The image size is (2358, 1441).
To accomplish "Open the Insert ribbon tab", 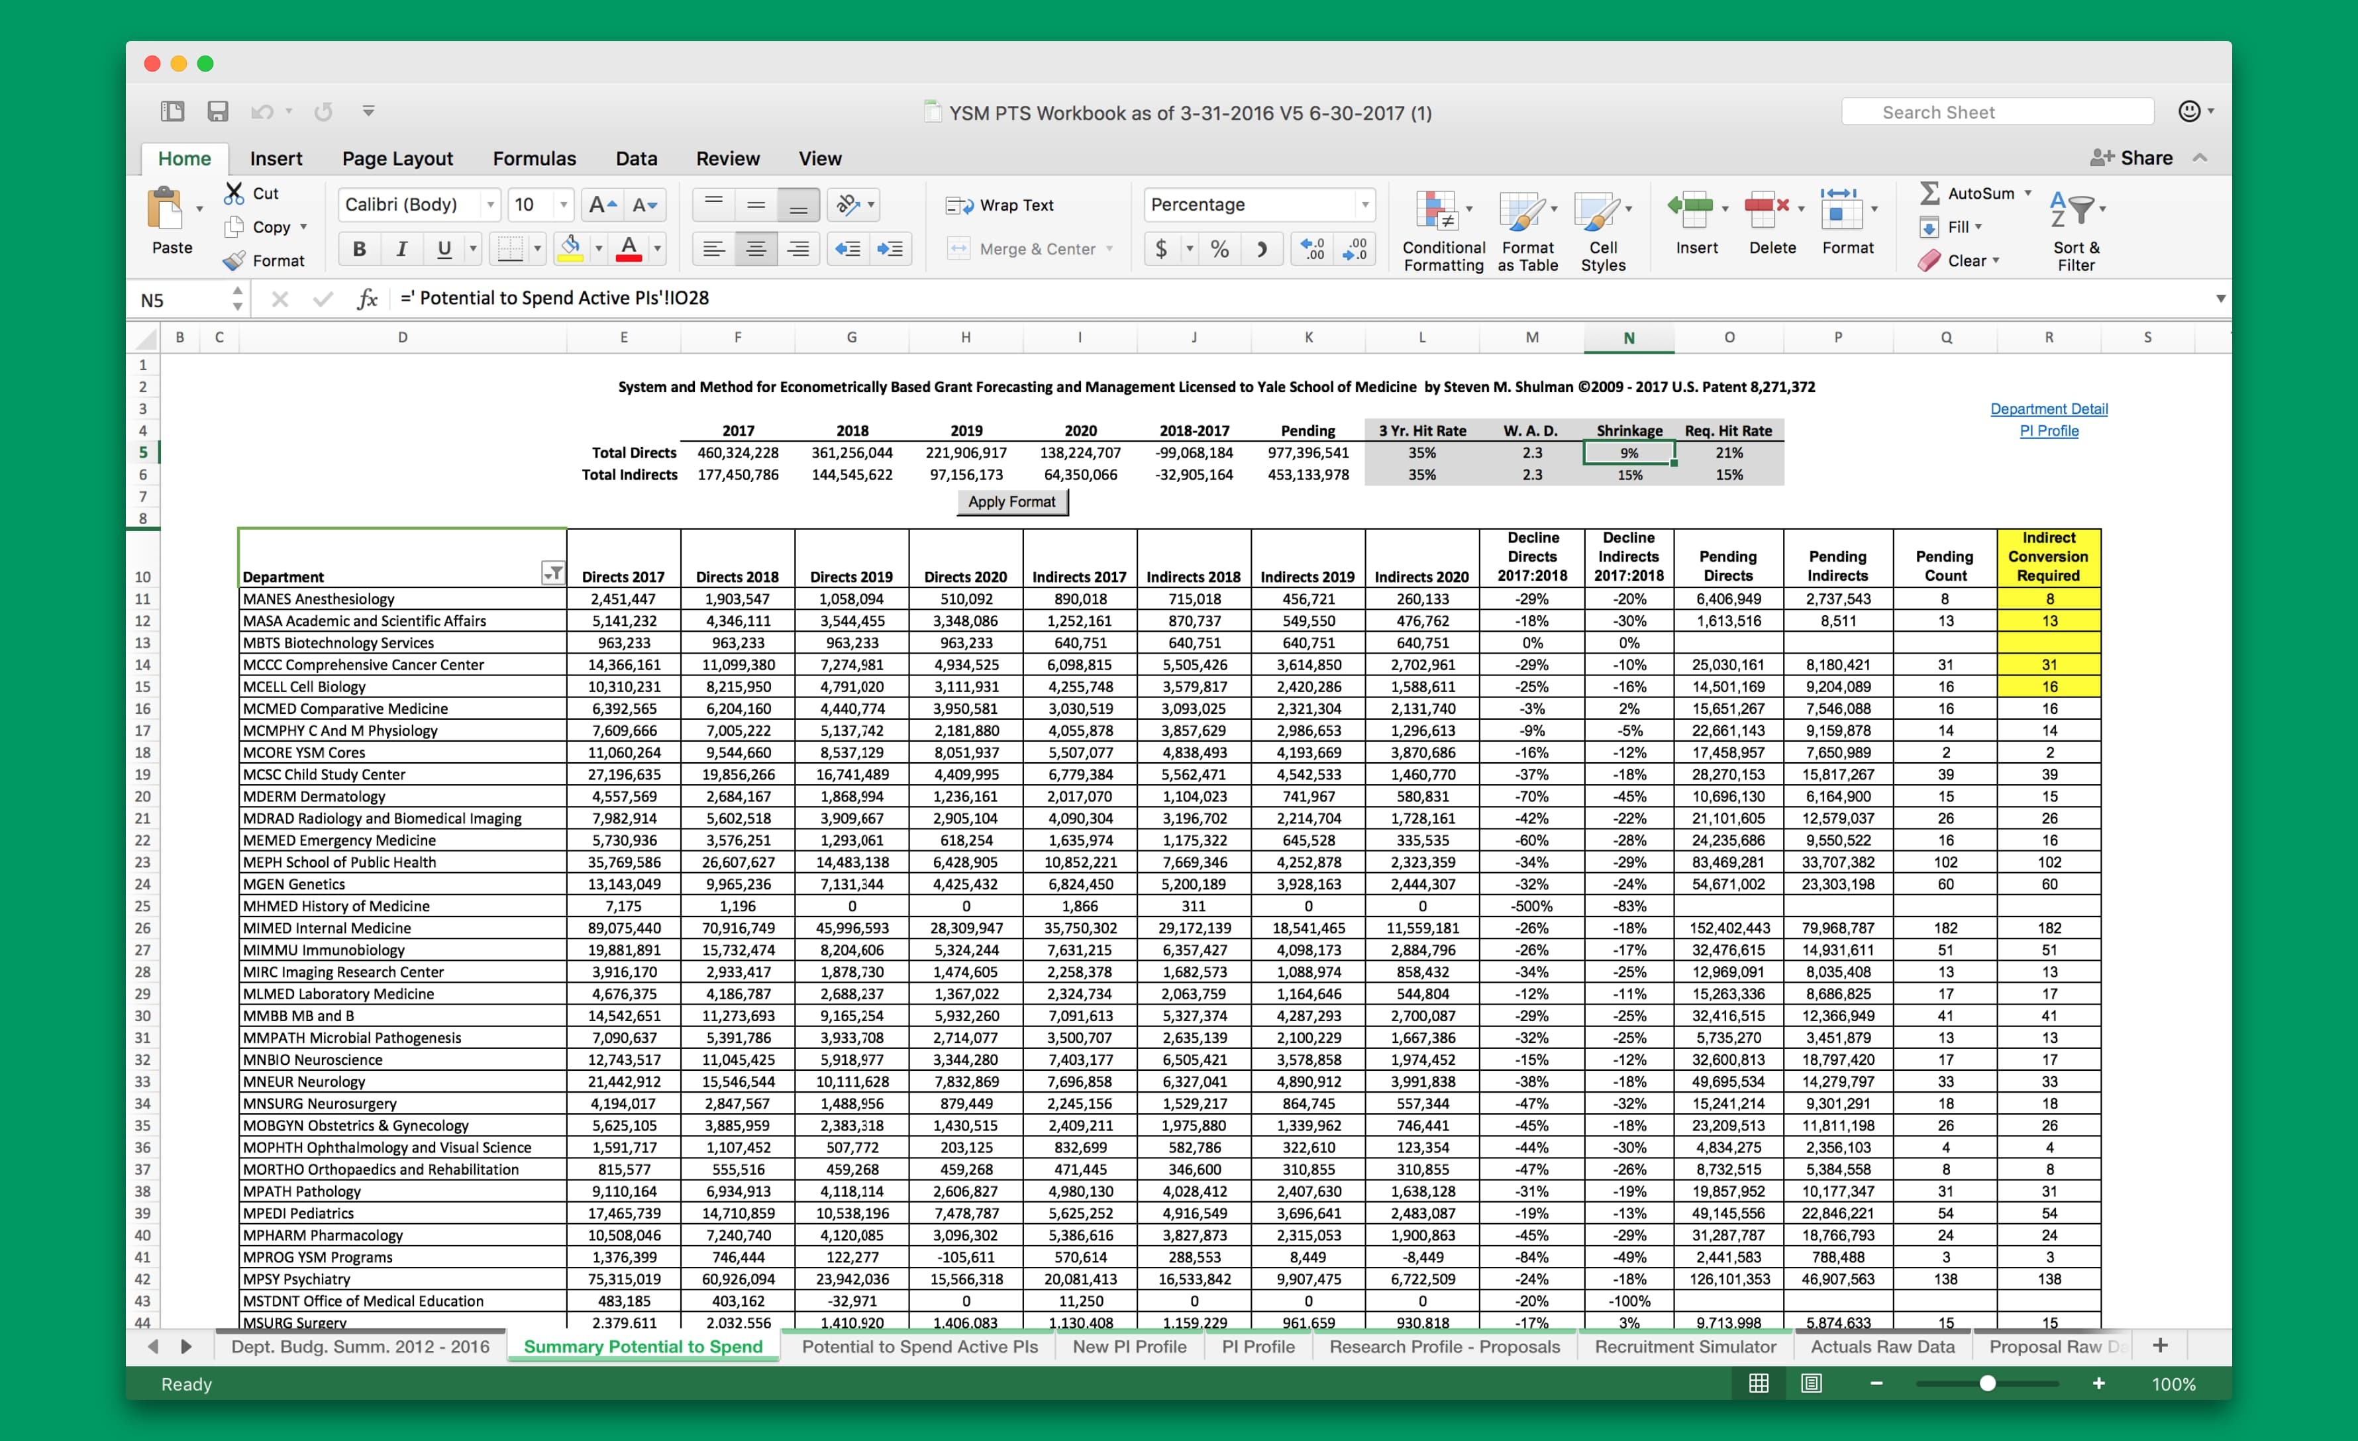I will click(x=276, y=159).
